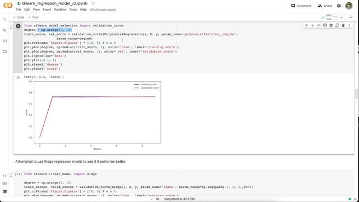The height and width of the screenshot is (202, 359).
Task: Clear the cell output icon
Action: [19, 77]
